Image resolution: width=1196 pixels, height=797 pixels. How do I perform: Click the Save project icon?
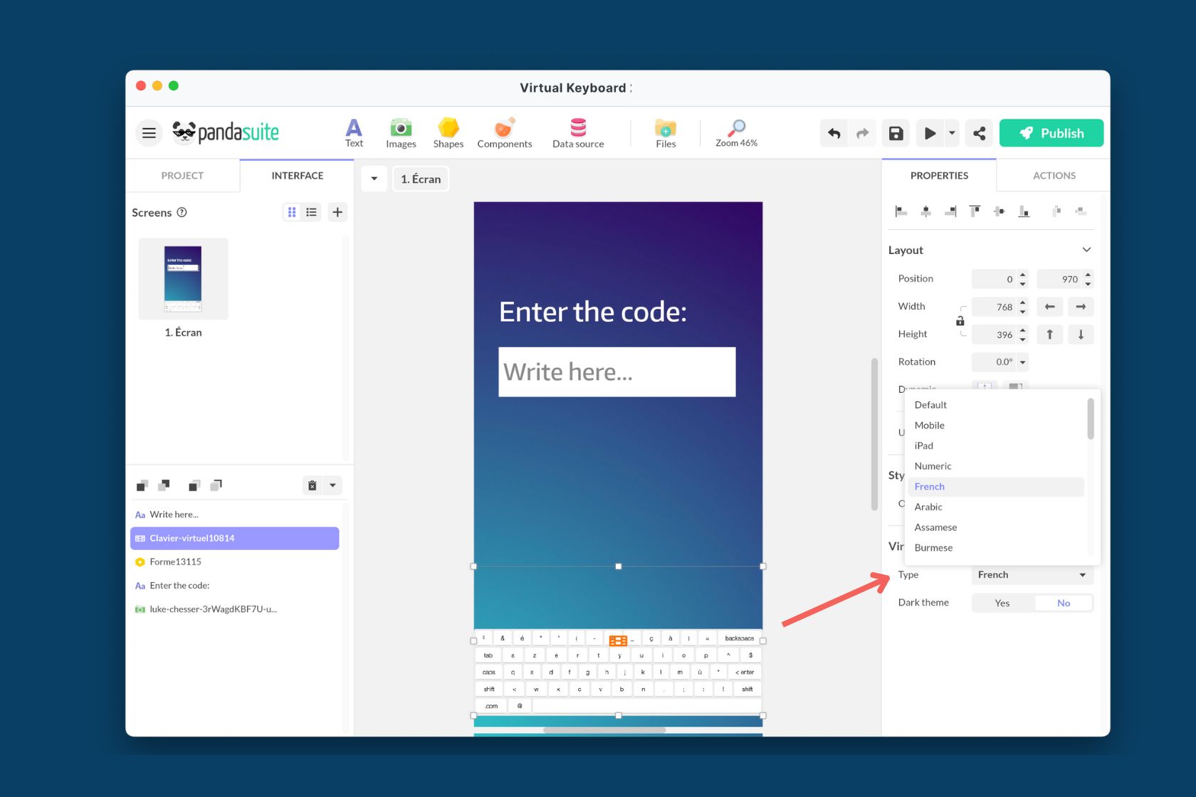pos(896,133)
